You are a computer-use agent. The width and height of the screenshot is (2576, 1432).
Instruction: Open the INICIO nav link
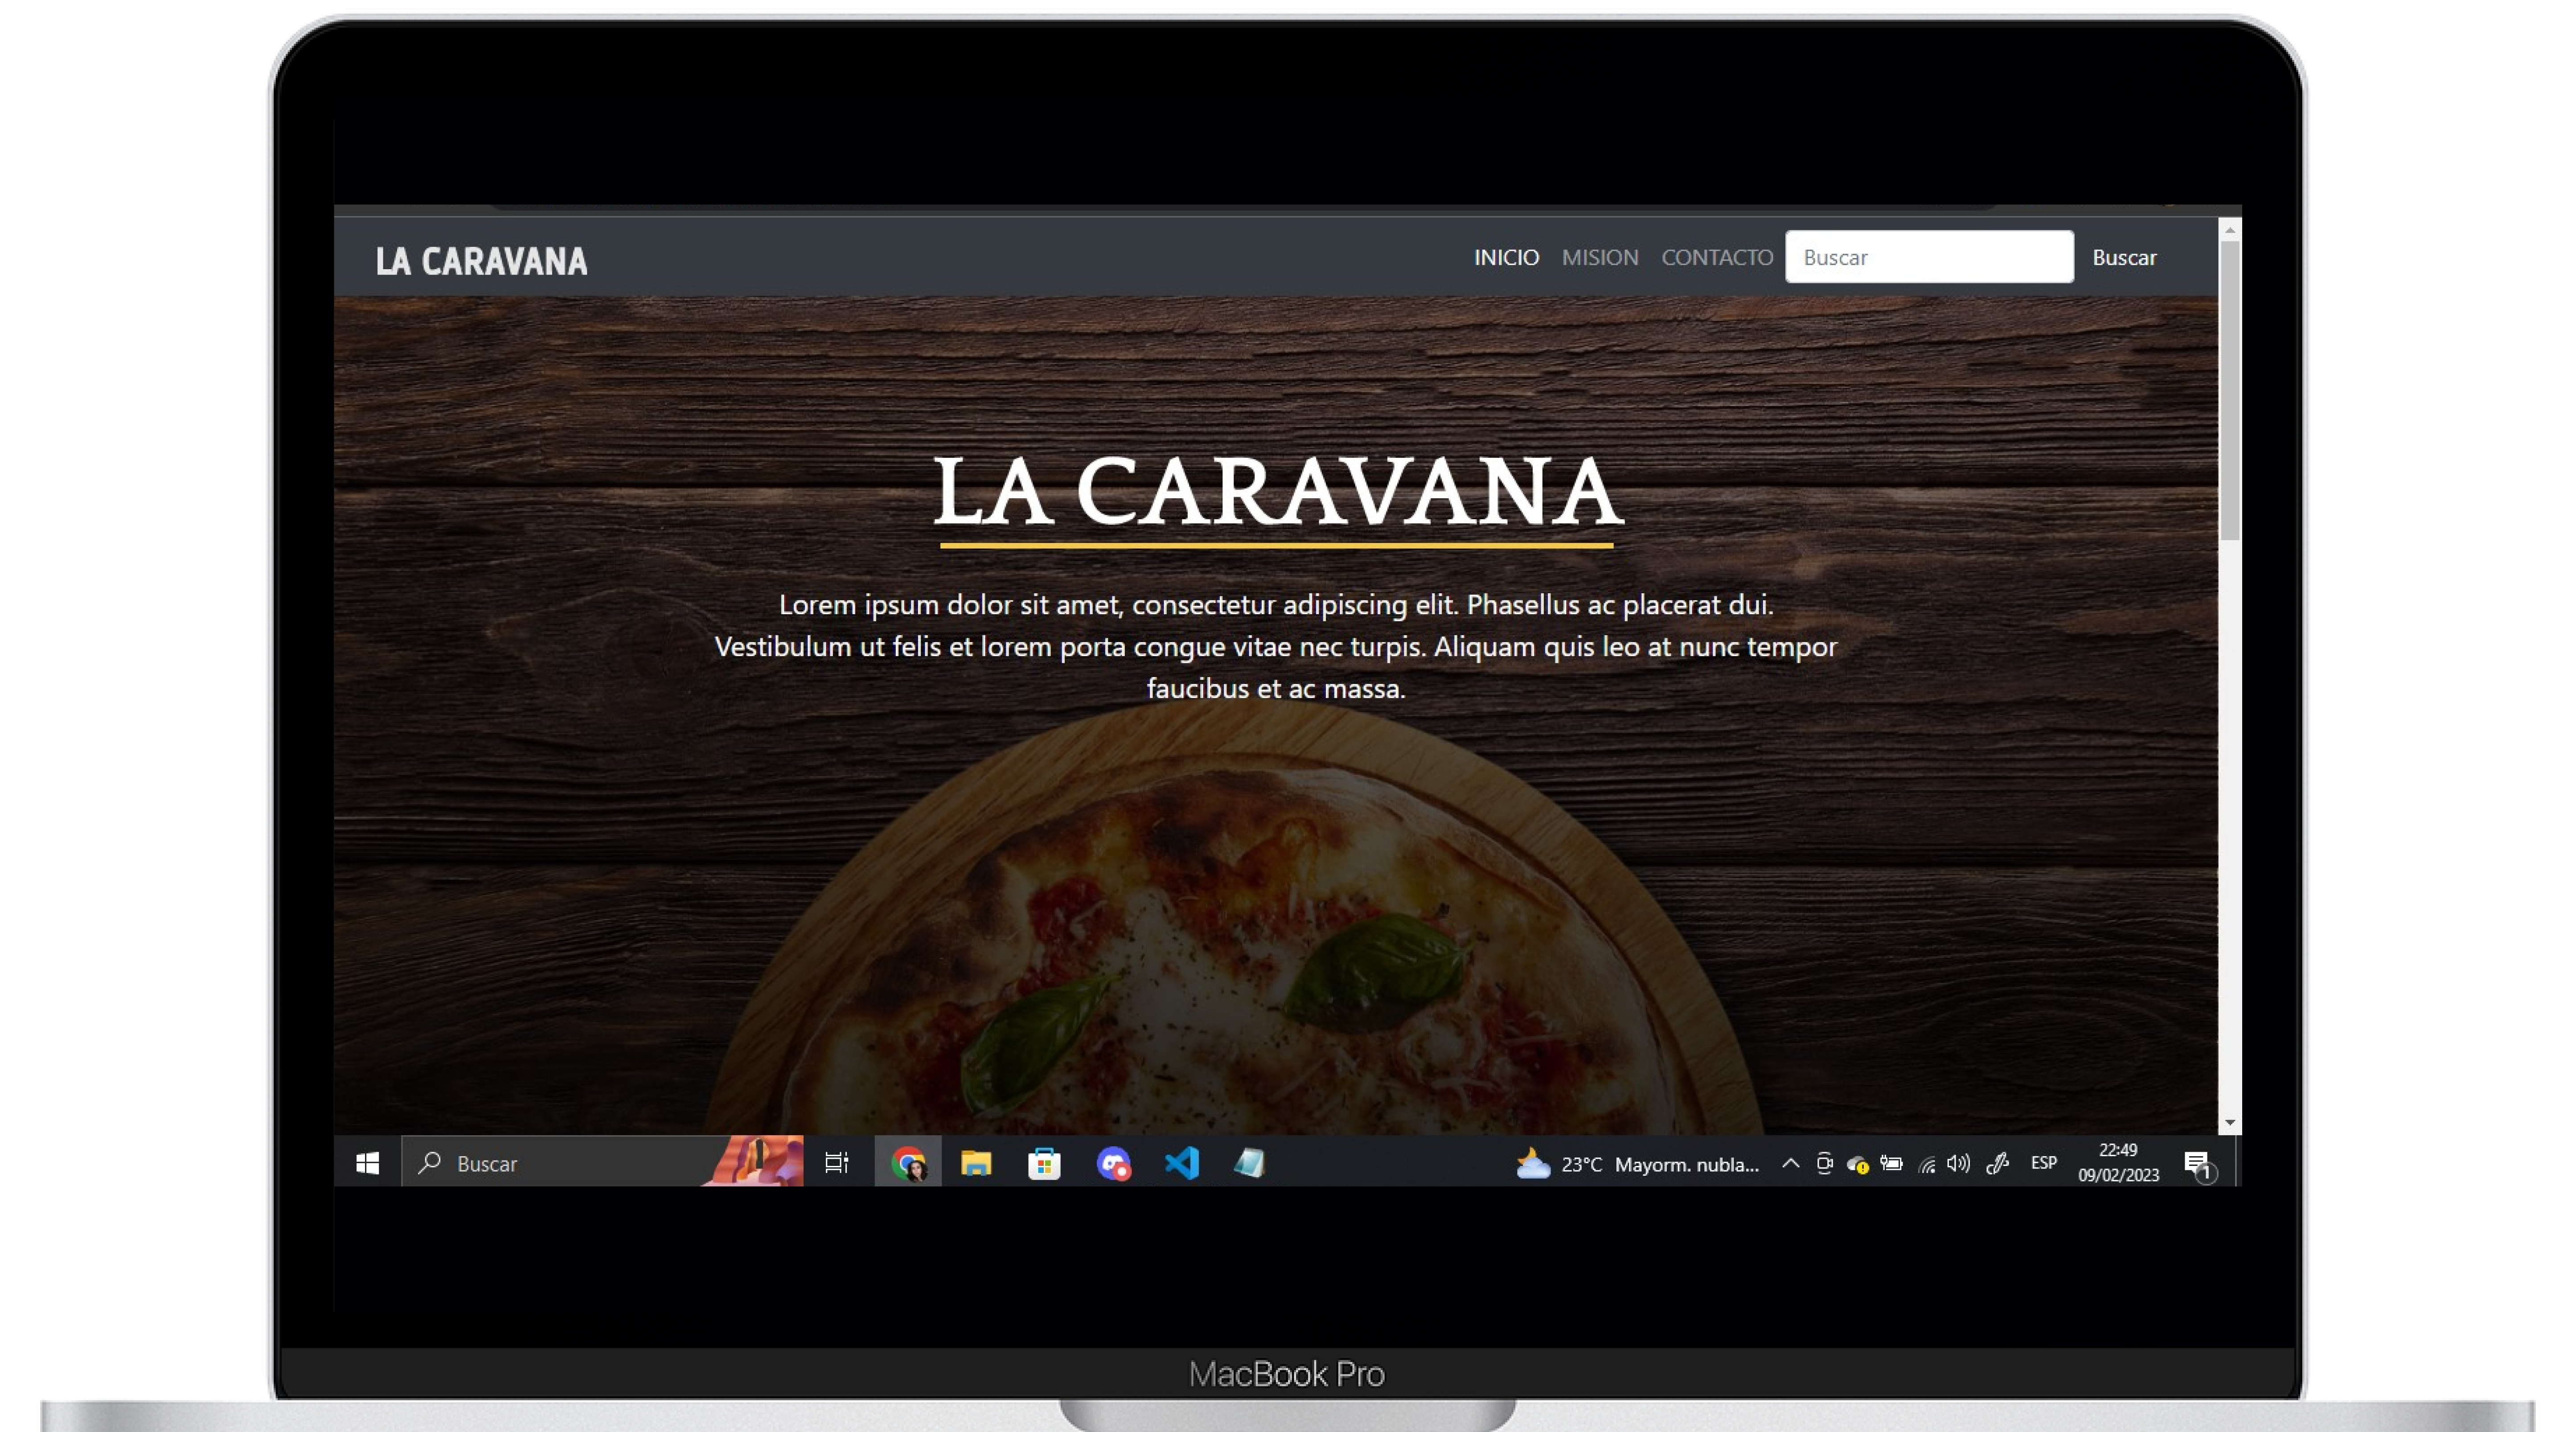(1506, 257)
